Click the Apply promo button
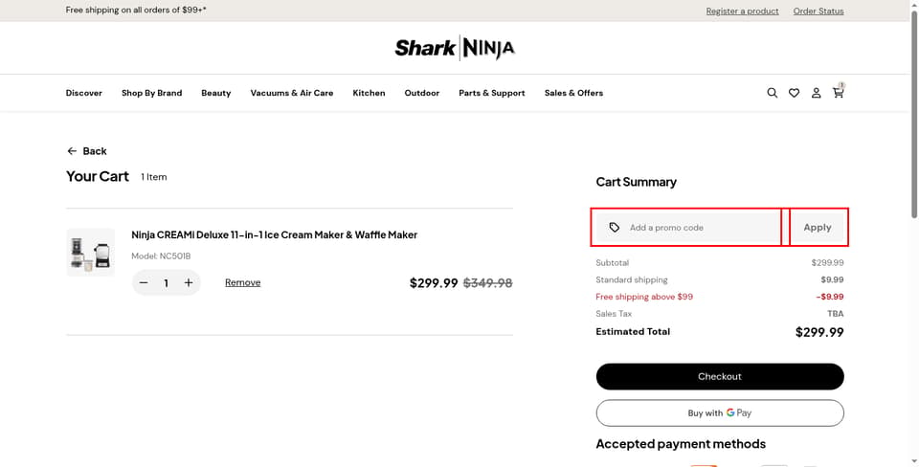This screenshot has width=919, height=467. click(817, 228)
